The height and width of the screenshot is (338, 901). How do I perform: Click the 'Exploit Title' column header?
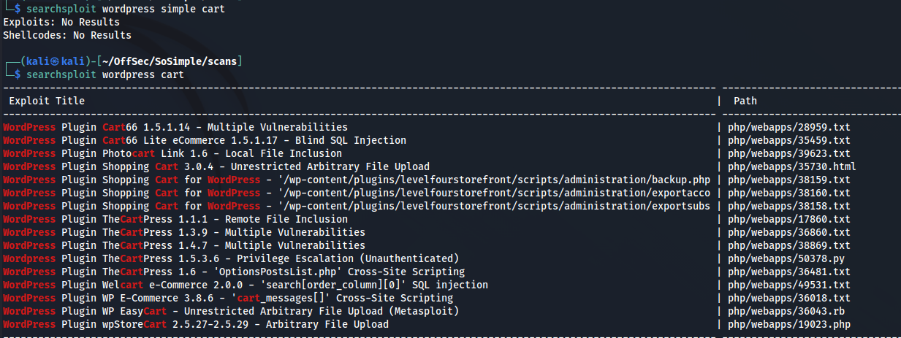point(47,101)
